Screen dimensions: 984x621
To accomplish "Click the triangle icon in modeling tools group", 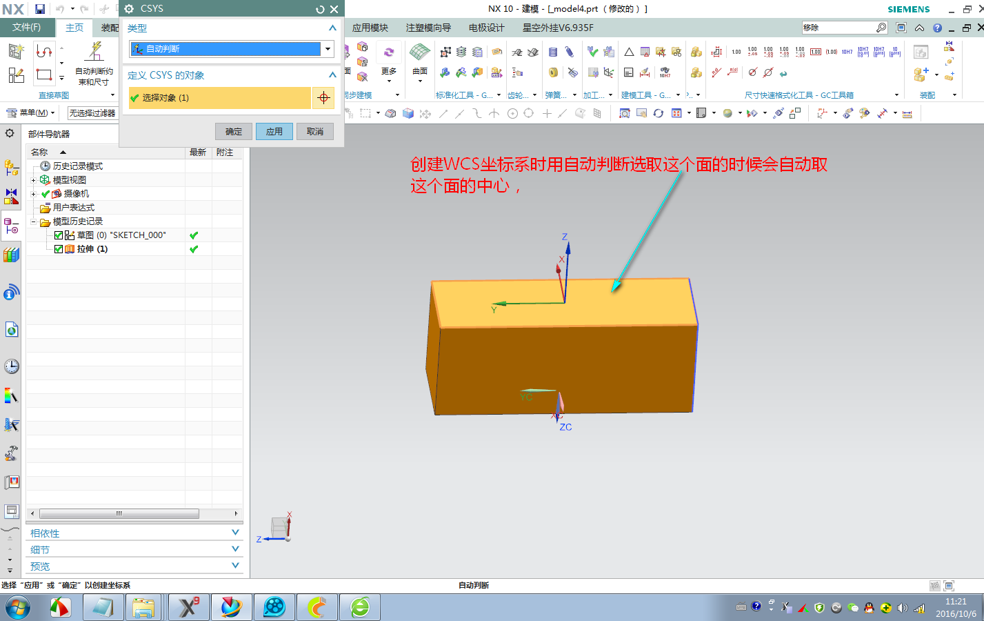I will pyautogui.click(x=629, y=52).
